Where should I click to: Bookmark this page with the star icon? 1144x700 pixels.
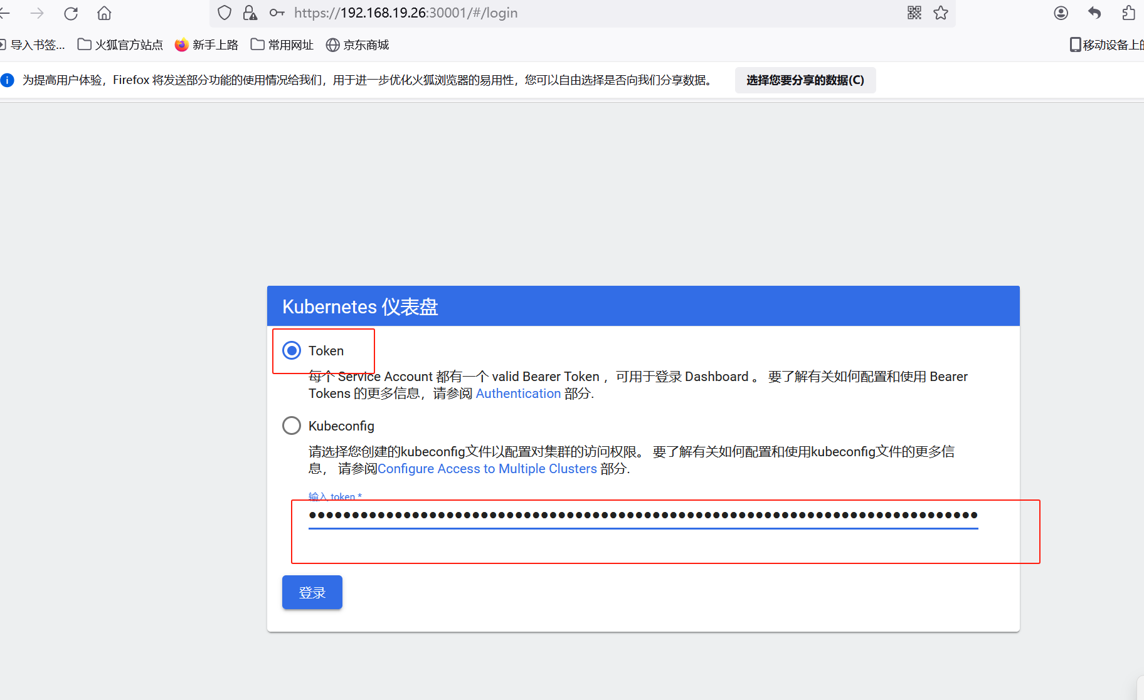[x=941, y=13]
